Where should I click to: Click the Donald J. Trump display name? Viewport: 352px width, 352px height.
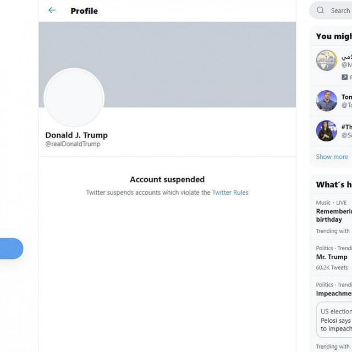pyautogui.click(x=76, y=135)
